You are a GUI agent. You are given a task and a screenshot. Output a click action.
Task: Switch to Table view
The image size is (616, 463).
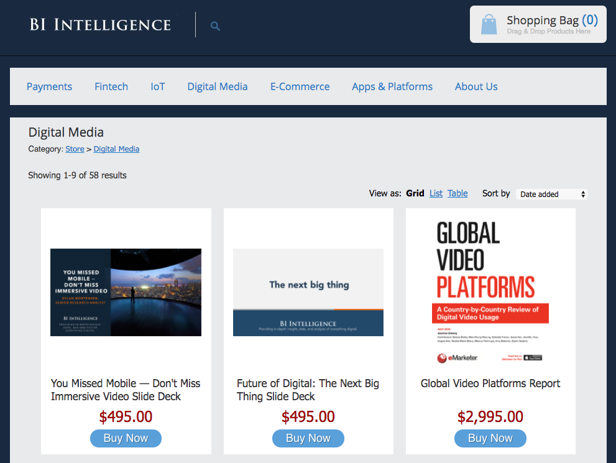click(x=457, y=193)
